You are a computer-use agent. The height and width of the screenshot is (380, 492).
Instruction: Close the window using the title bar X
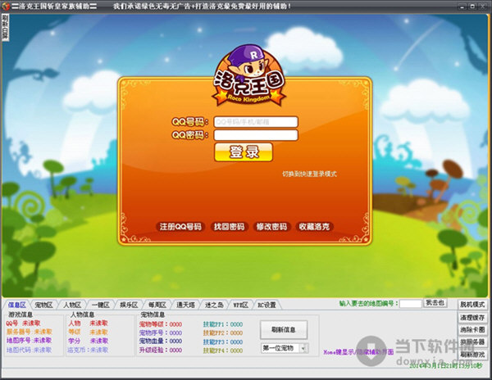pos(482,7)
